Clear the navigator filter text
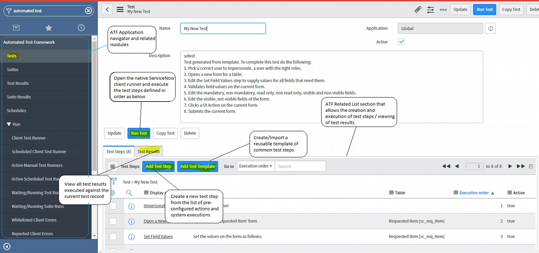The height and width of the screenshot is (253, 539). point(88,10)
